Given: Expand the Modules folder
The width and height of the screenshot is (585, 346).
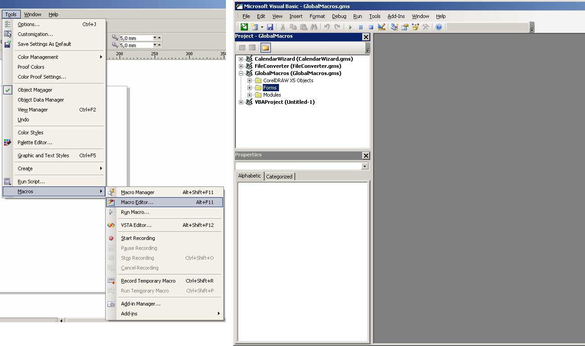Looking at the screenshot, I should pyautogui.click(x=250, y=95).
